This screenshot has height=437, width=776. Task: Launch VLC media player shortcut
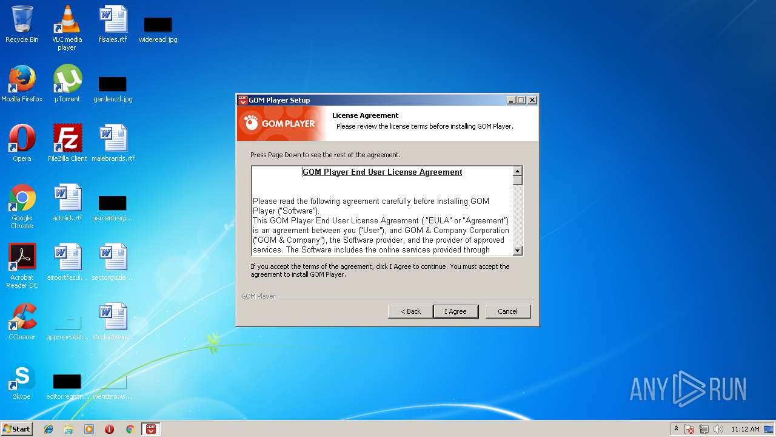67,27
